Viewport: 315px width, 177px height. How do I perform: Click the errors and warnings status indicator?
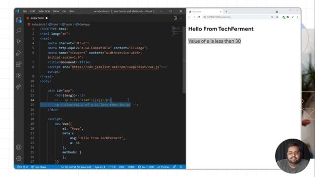22,167
